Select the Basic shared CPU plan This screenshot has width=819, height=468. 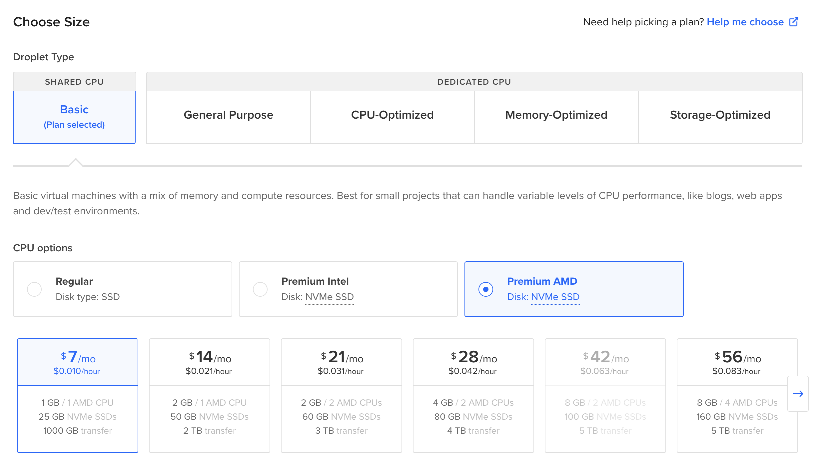click(x=74, y=117)
